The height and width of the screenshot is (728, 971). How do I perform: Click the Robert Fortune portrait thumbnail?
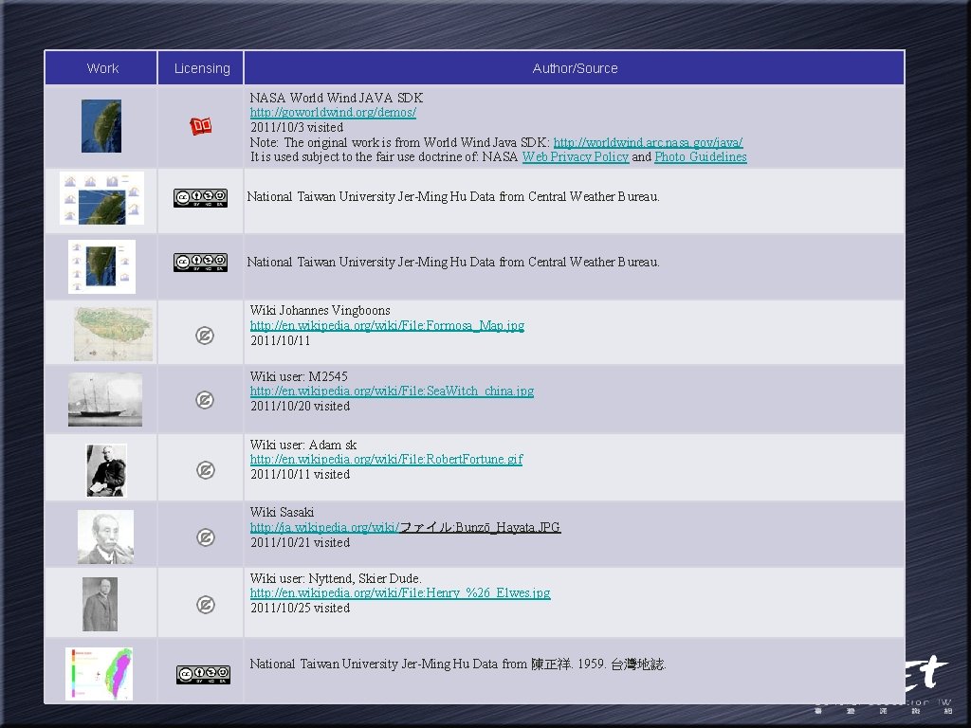(x=106, y=470)
